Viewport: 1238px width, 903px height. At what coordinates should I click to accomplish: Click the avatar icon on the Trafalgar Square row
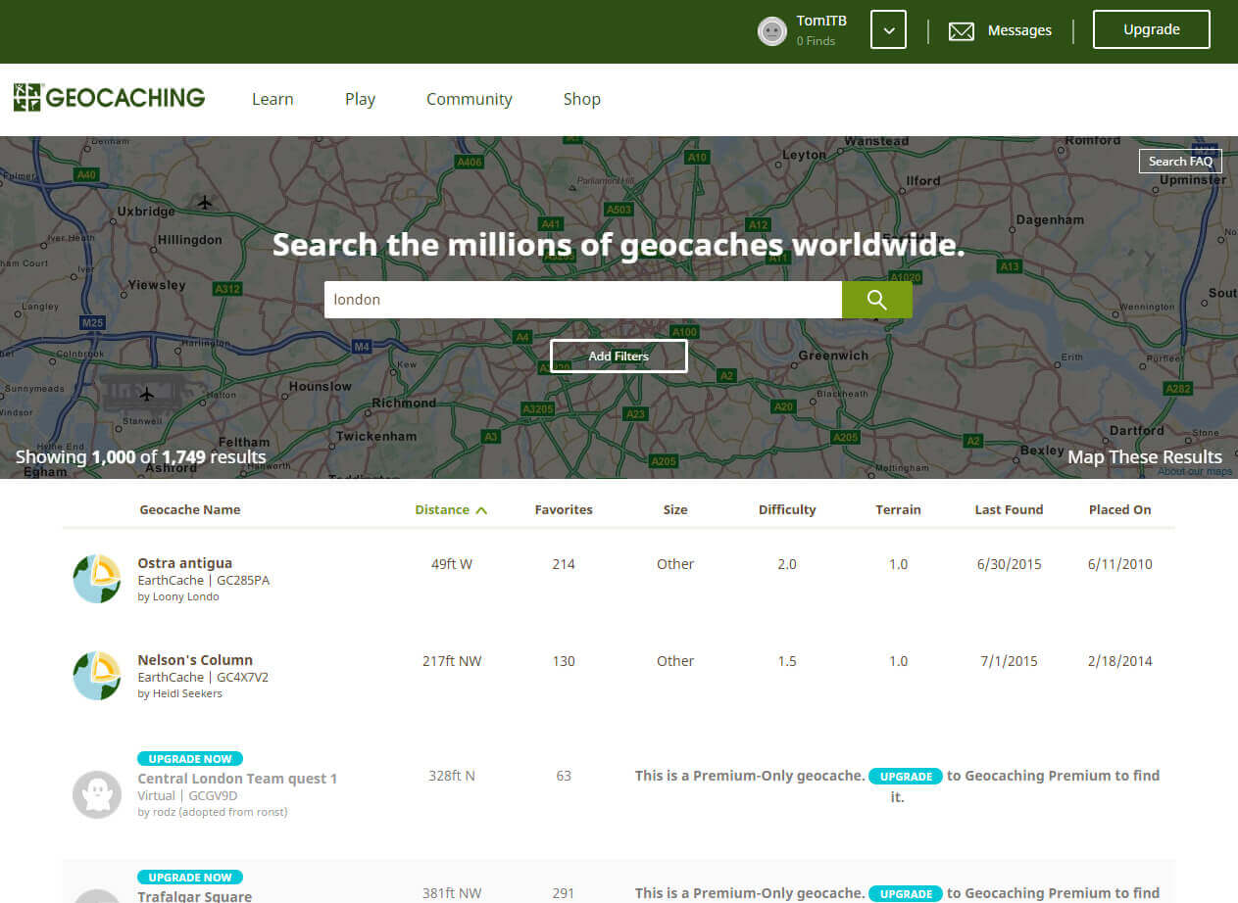point(96,896)
